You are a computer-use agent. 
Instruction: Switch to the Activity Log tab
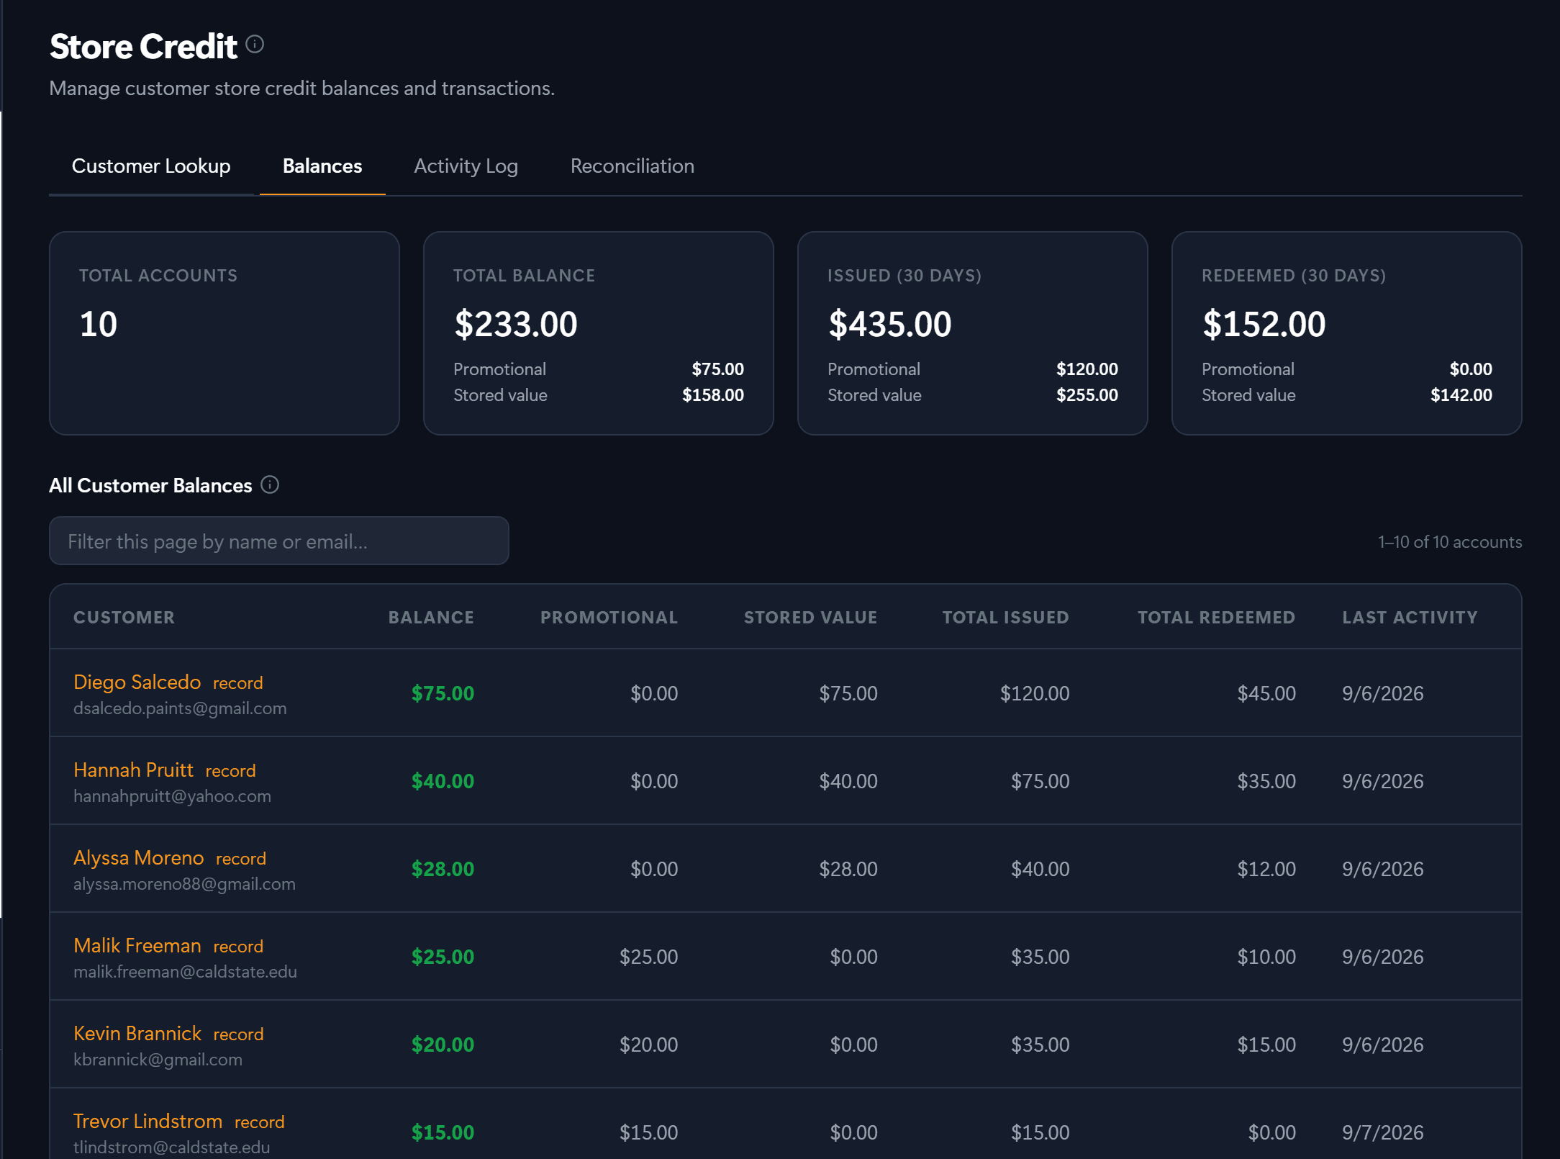(x=466, y=166)
